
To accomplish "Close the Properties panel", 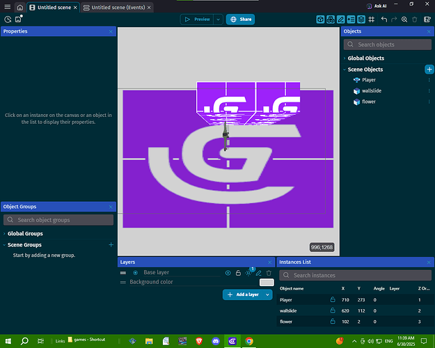I will point(111,31).
